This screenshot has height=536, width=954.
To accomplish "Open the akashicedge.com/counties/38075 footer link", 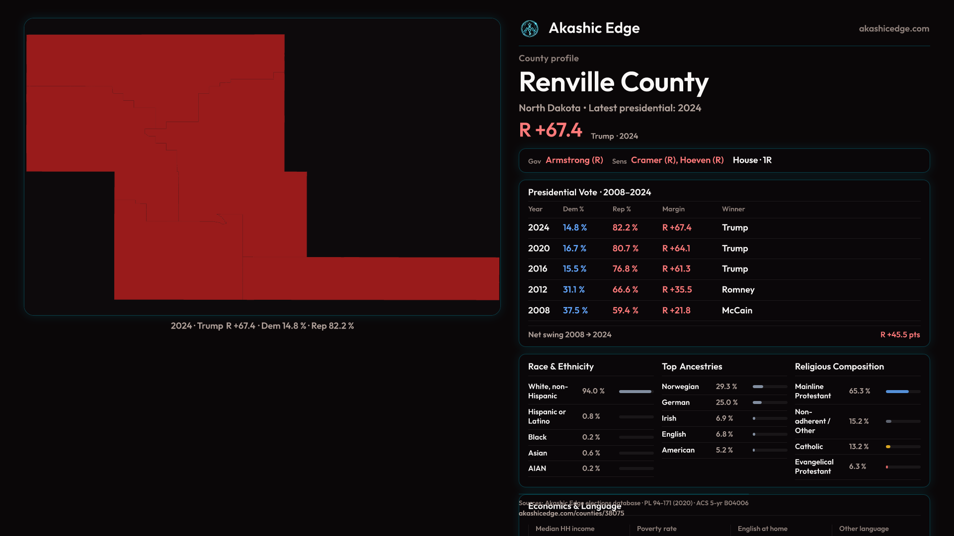I will pyautogui.click(x=571, y=514).
